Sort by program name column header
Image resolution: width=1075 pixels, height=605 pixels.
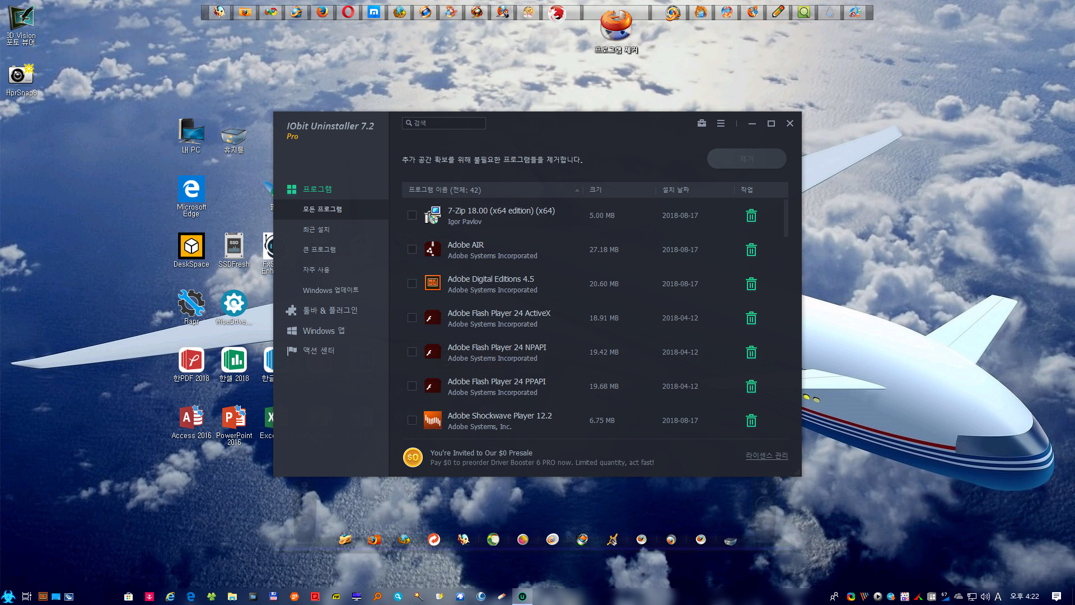tap(493, 190)
